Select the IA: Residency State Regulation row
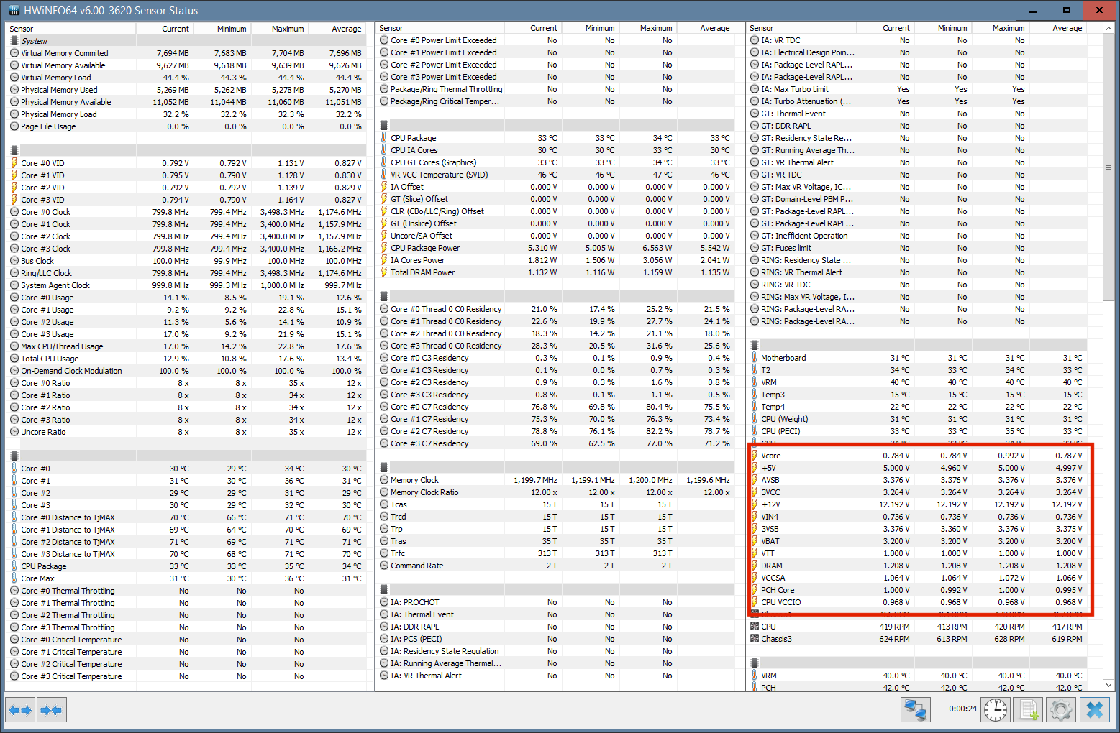This screenshot has height=733, width=1120. (555, 651)
